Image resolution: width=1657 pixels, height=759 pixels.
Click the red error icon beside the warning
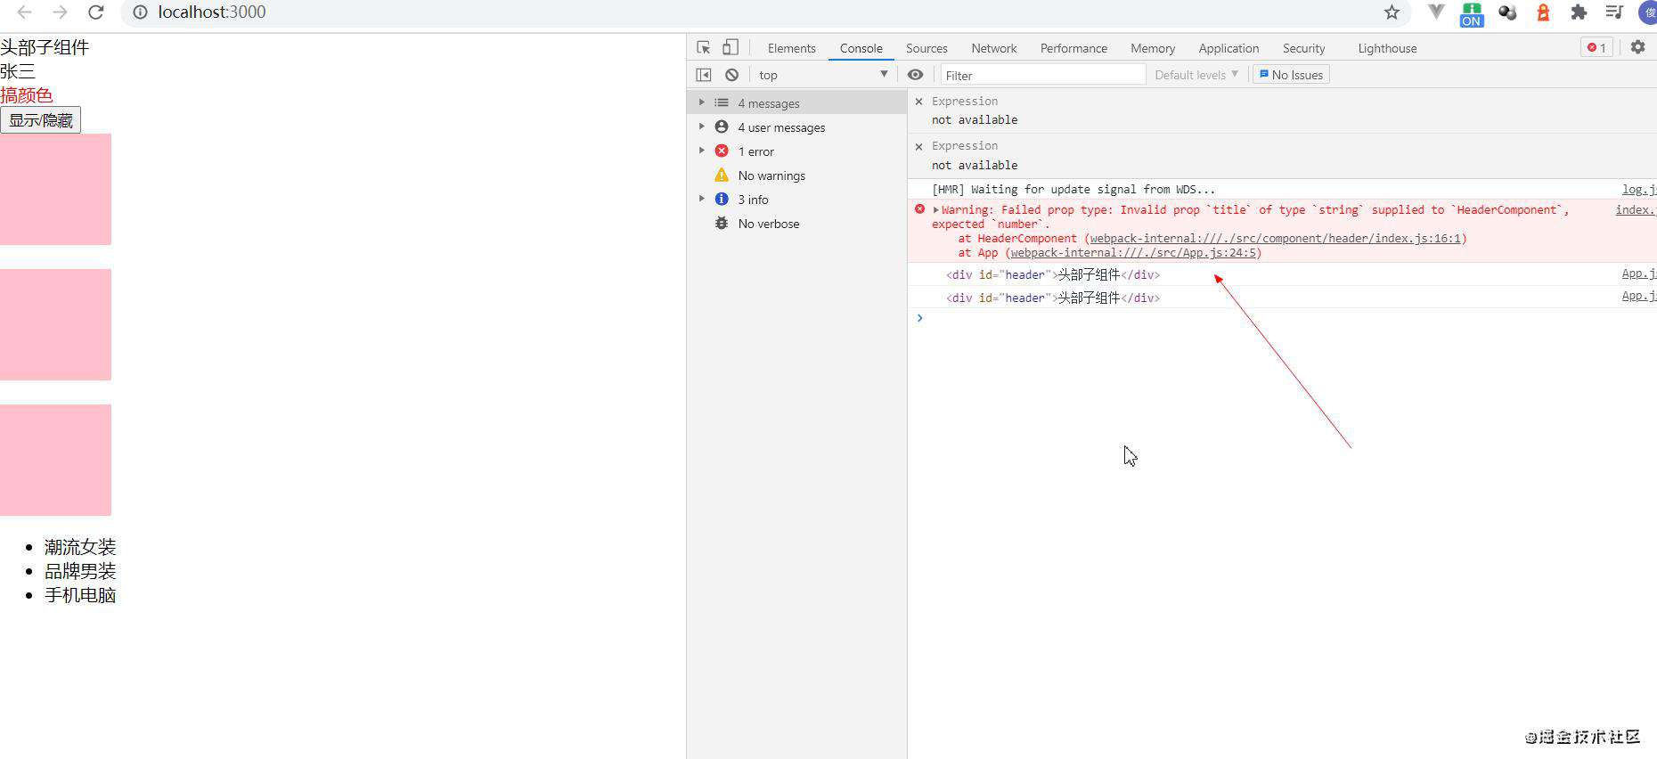(919, 209)
